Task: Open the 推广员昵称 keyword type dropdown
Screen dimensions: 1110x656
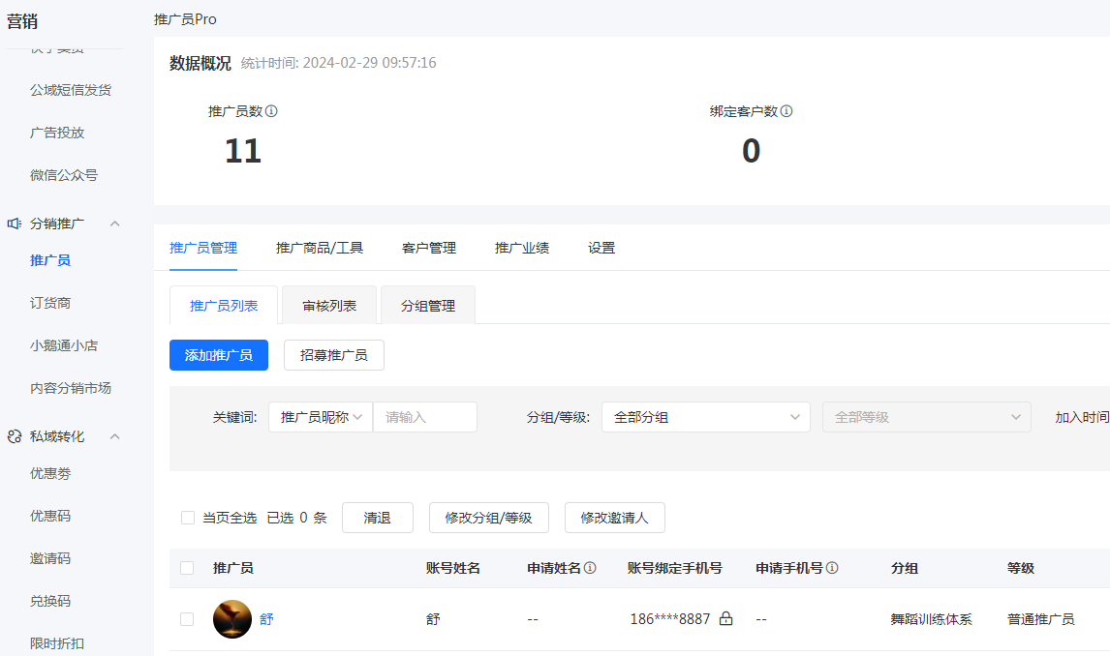Action: [321, 417]
